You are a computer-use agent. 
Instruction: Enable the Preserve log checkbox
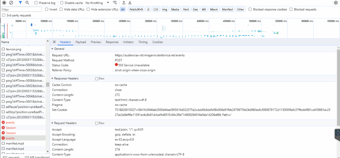[x=36, y=3]
